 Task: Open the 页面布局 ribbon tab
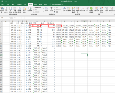tap(19, 4)
